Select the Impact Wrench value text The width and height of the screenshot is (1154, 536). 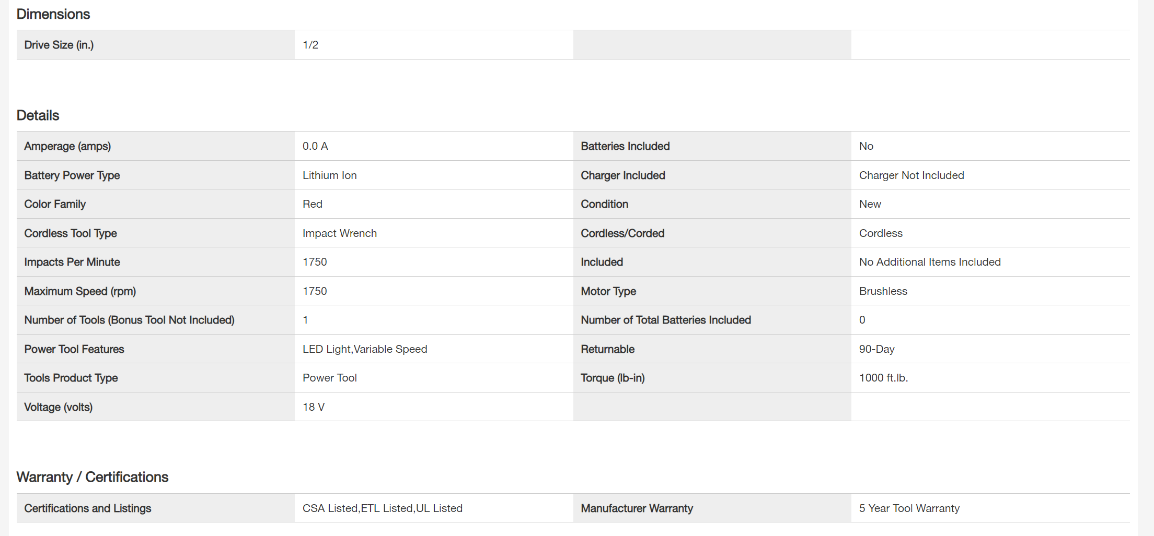pyautogui.click(x=340, y=233)
